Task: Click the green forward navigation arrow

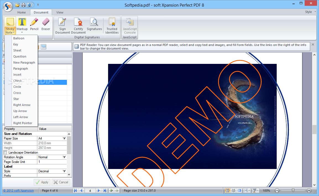Action: click(117, 190)
